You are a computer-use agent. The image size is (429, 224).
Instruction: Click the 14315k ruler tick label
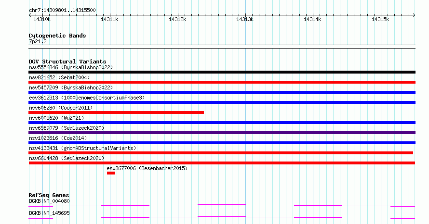(380, 19)
